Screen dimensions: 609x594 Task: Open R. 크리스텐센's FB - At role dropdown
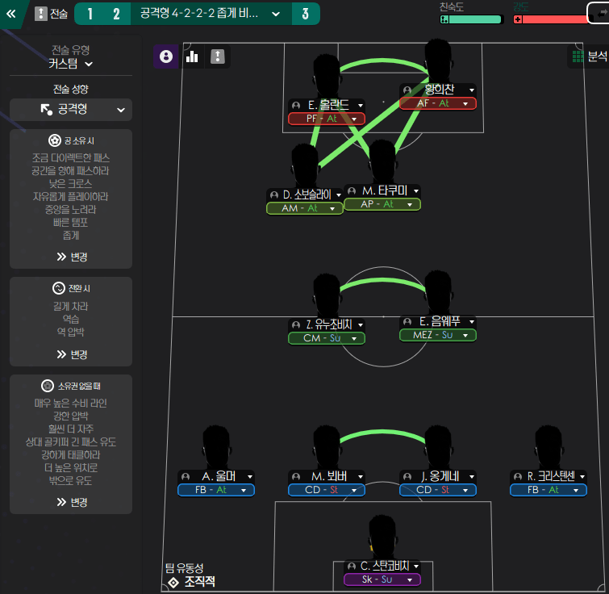point(549,490)
